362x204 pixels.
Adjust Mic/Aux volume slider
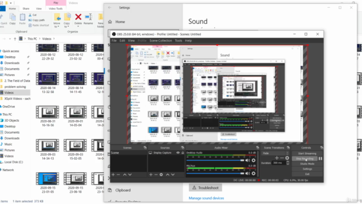point(215,173)
